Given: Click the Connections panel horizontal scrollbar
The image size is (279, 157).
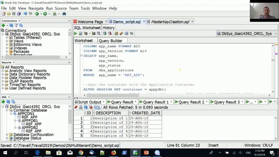Looking at the screenshot, I should (x=32, y=57).
